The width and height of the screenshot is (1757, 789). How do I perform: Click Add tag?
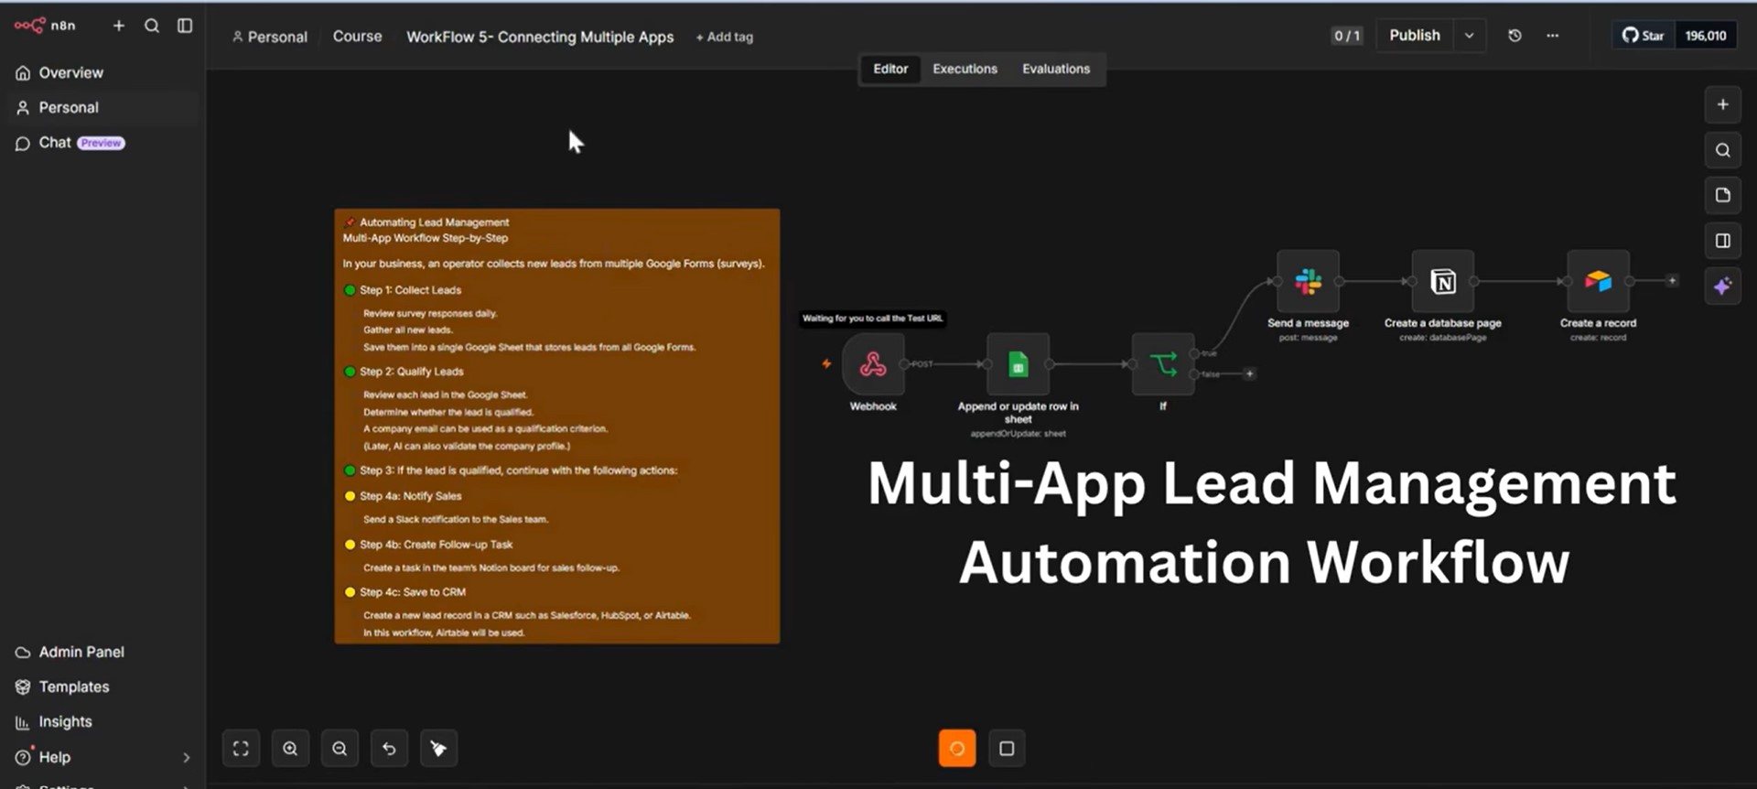coord(724,37)
